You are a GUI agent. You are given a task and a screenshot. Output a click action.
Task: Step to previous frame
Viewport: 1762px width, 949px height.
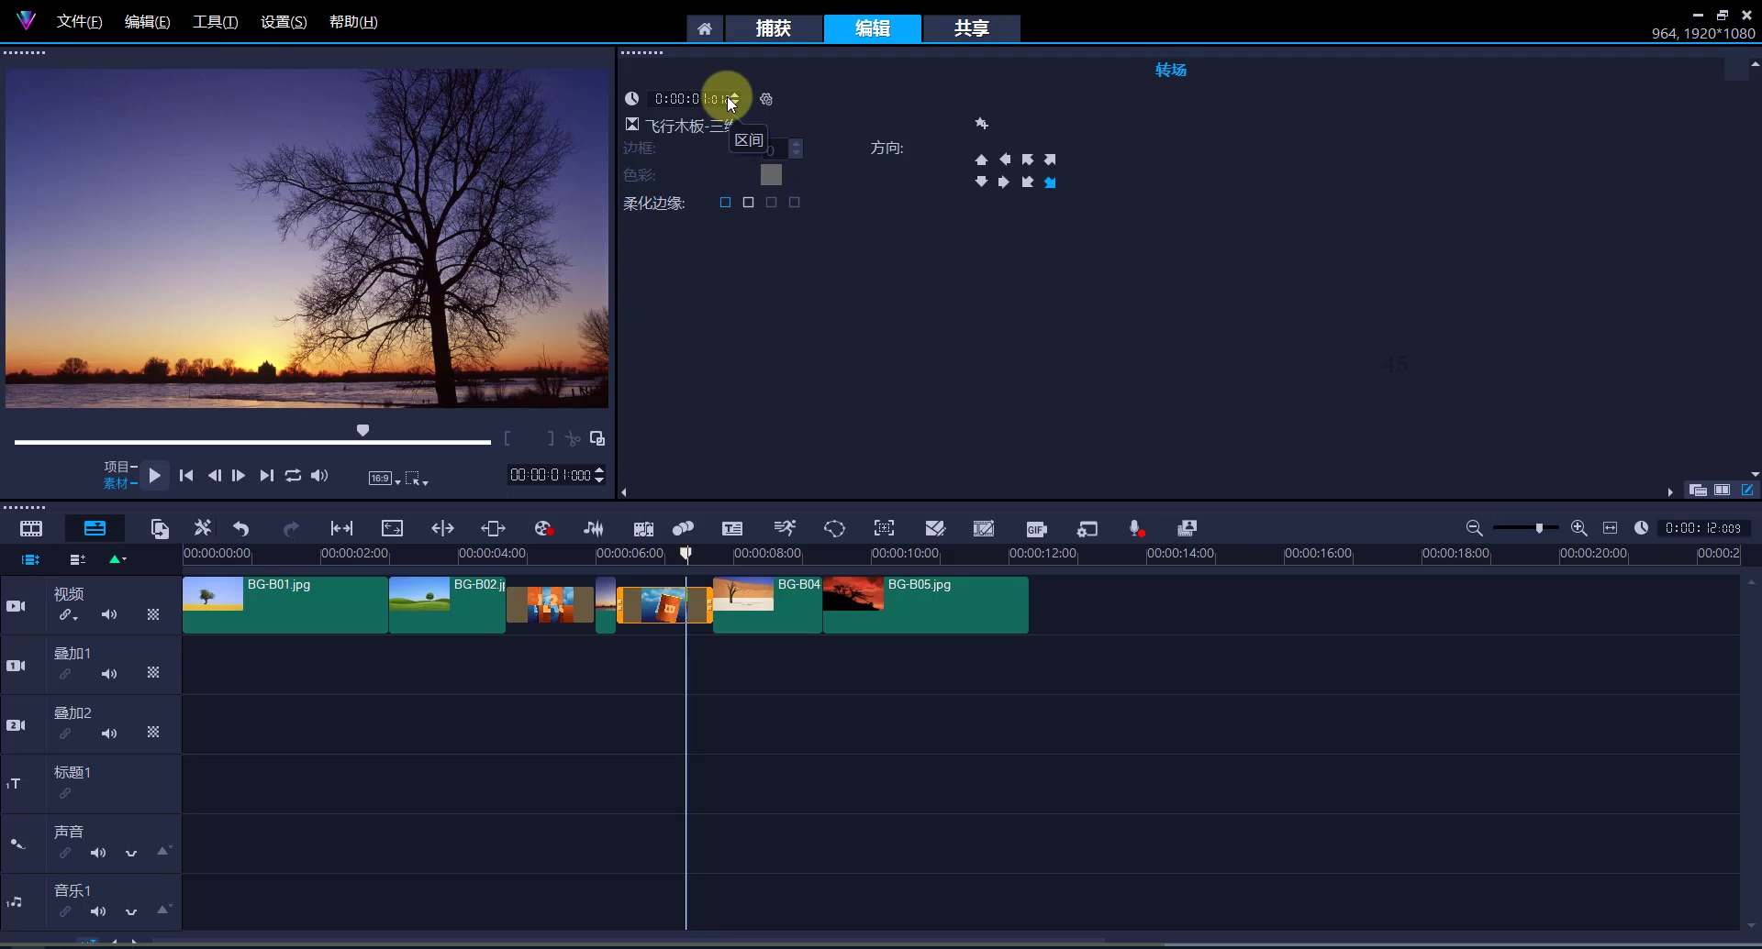(214, 475)
